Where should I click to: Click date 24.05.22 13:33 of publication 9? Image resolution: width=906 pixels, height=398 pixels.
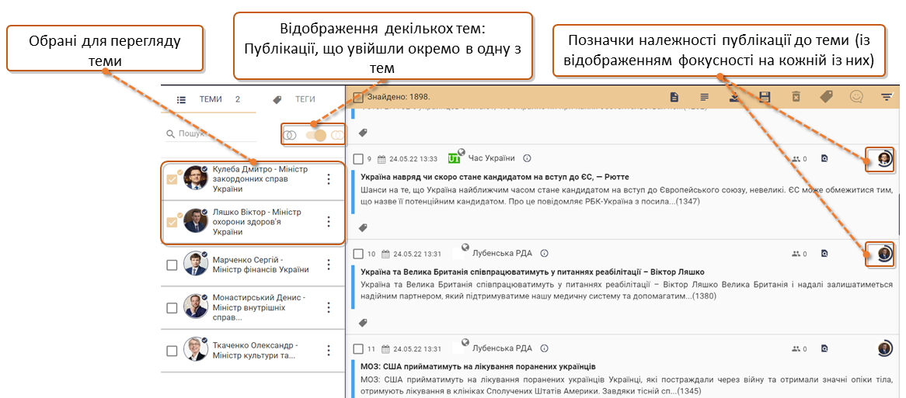click(x=413, y=158)
